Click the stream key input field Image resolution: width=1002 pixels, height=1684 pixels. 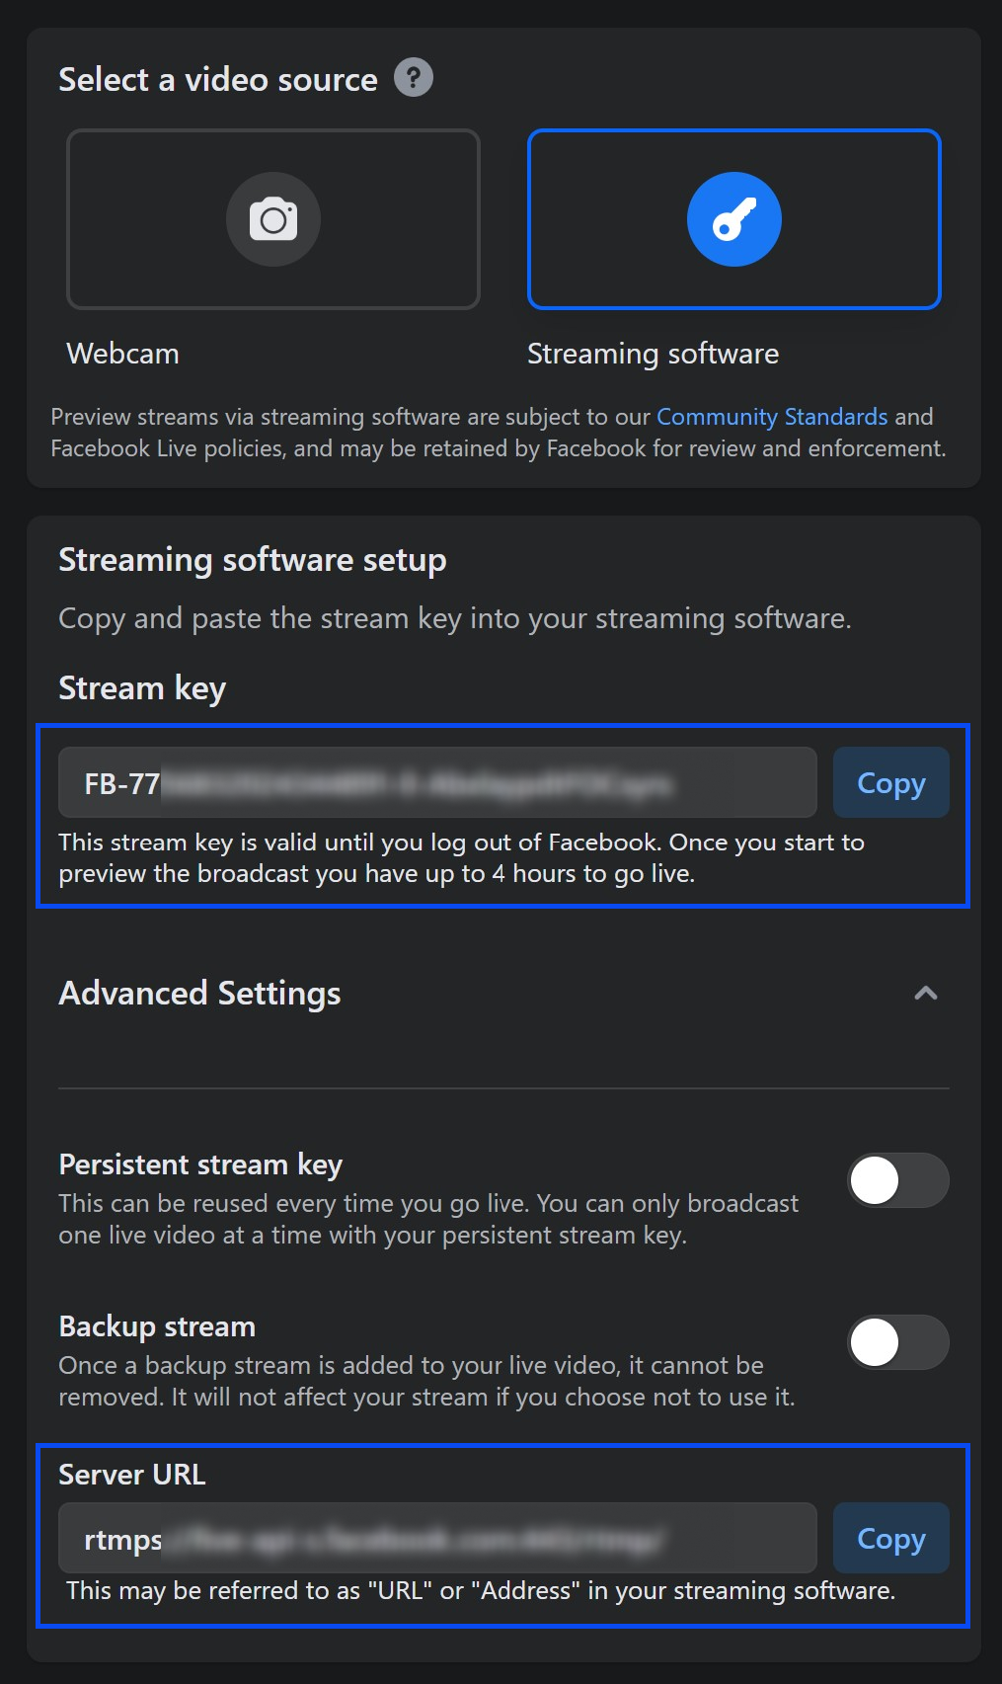tap(437, 782)
